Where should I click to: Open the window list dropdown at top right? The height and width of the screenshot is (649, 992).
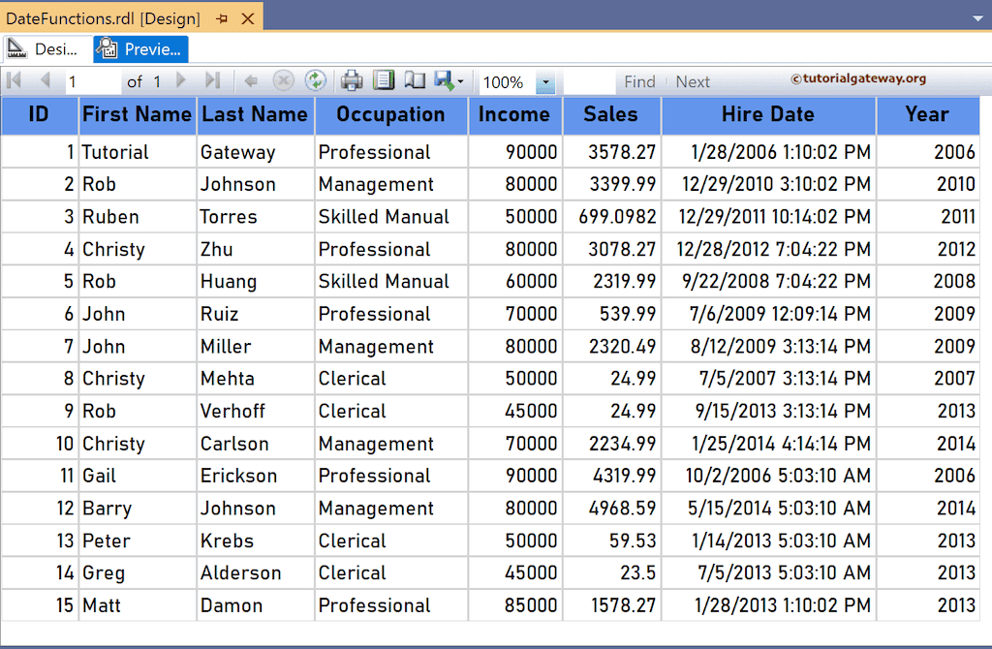tap(977, 16)
